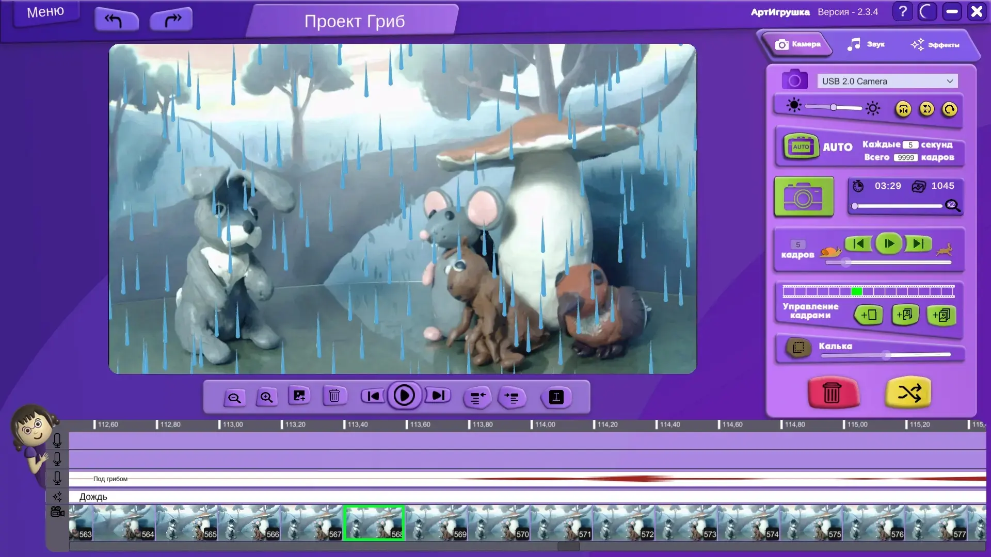
Task: Click the camera brightness slider
Action: click(x=833, y=107)
